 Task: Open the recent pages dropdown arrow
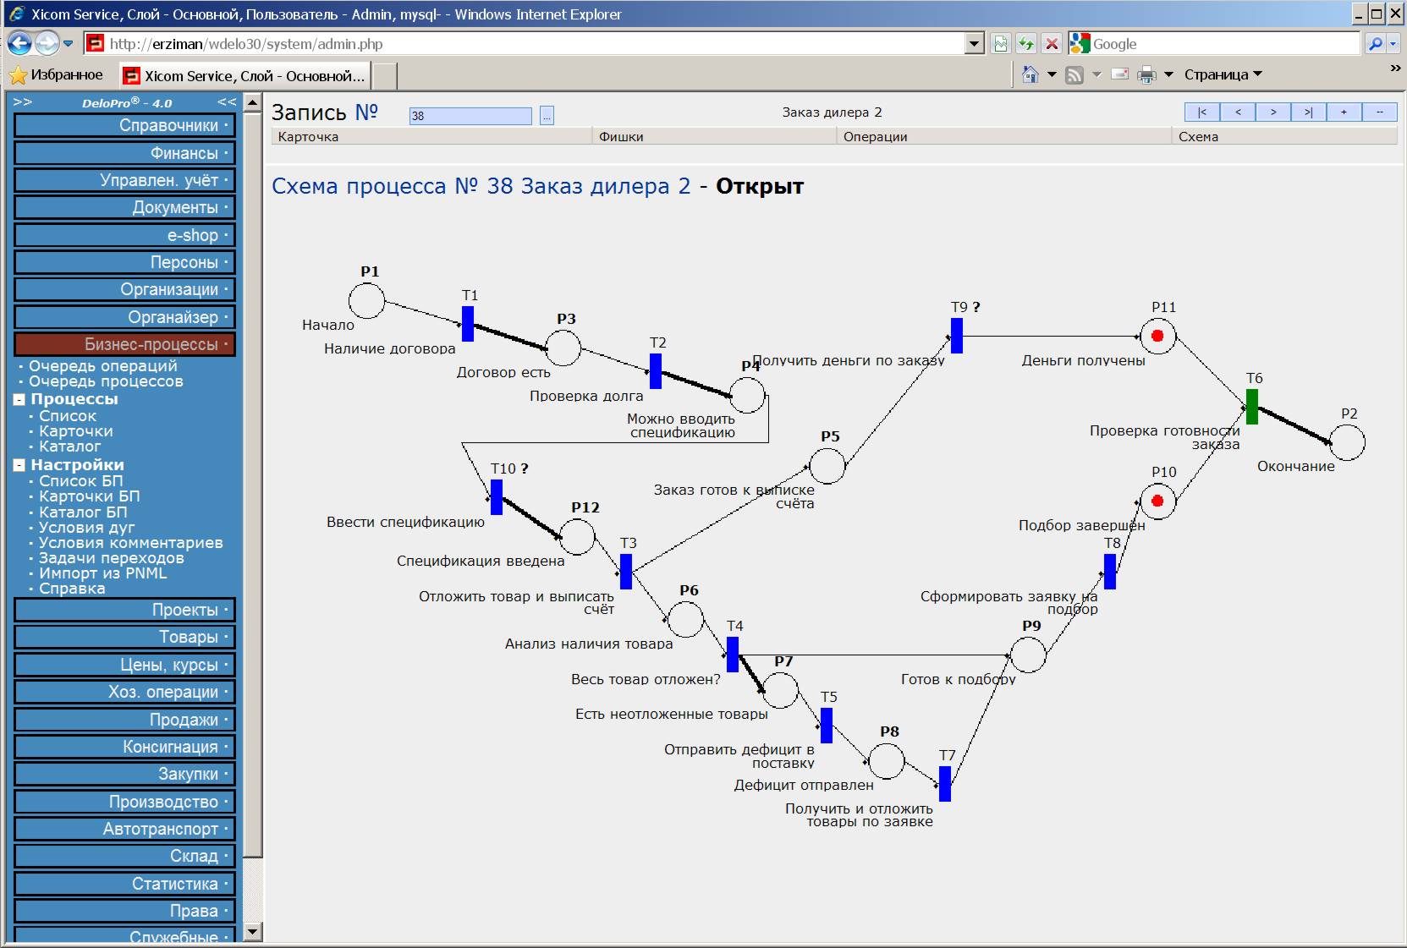point(68,43)
